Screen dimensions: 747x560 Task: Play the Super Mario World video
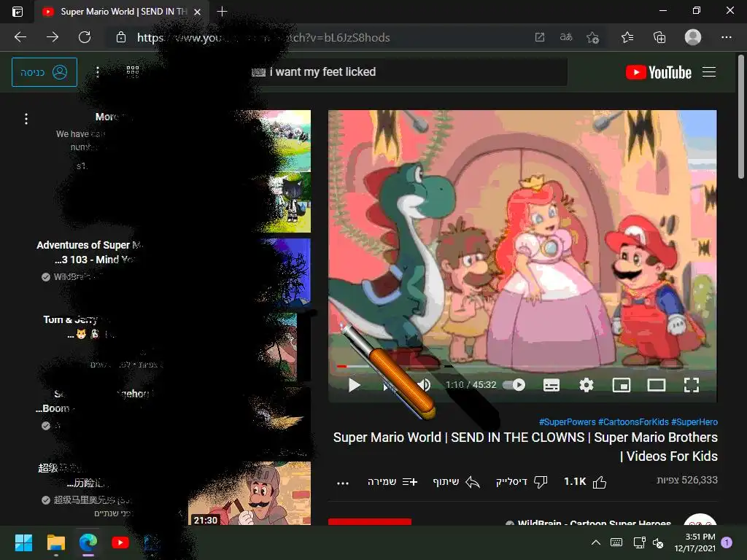[354, 385]
